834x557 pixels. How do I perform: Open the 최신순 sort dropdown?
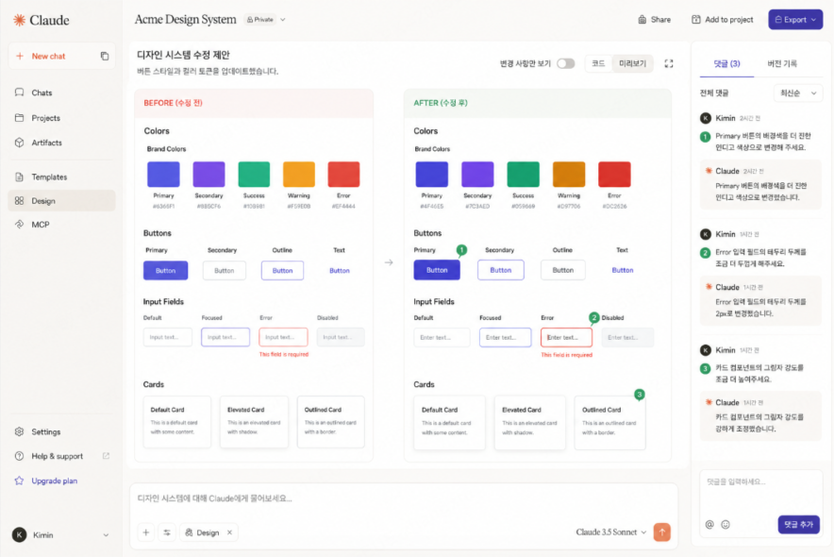coord(798,93)
